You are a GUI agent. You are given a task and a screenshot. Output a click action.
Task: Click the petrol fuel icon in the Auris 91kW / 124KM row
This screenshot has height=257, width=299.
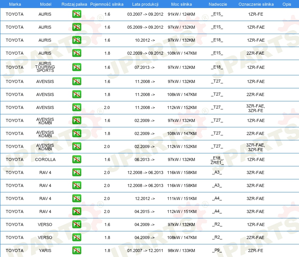point(76,14)
